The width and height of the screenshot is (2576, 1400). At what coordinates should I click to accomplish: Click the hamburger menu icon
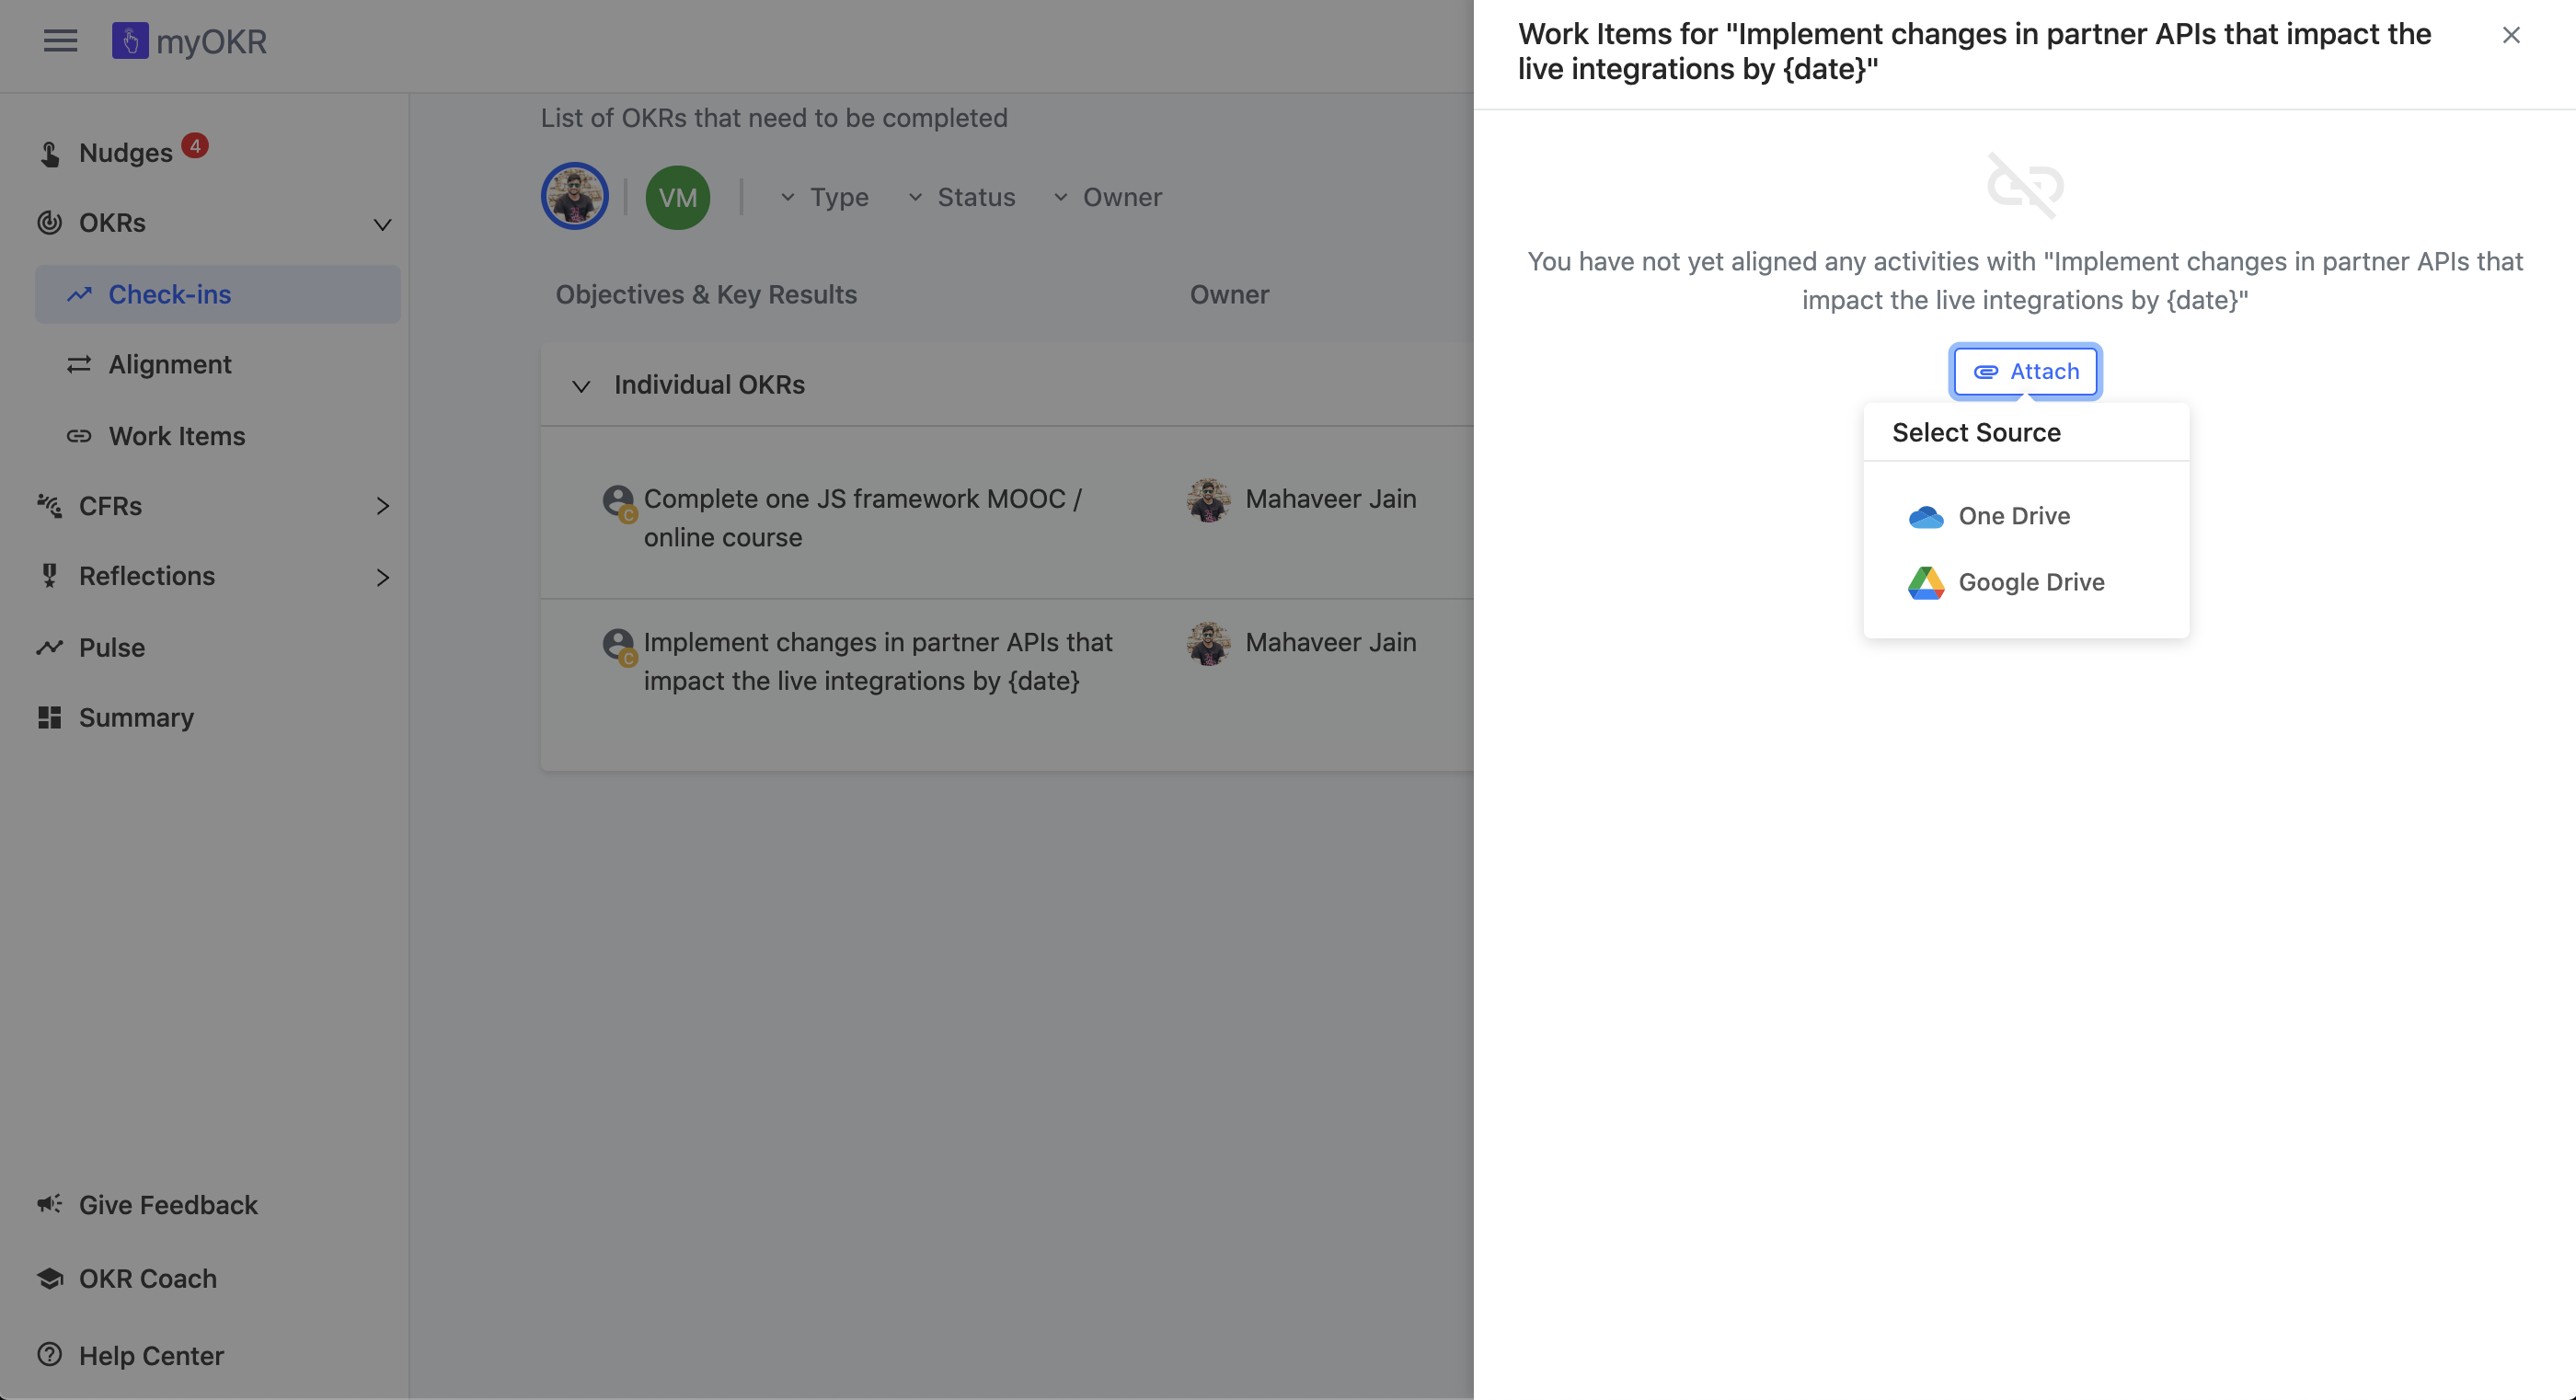click(60, 41)
